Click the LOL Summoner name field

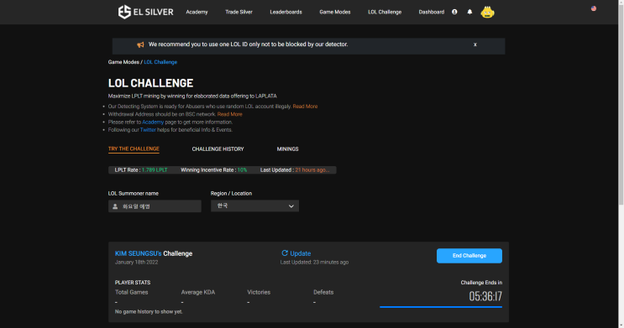(x=155, y=206)
